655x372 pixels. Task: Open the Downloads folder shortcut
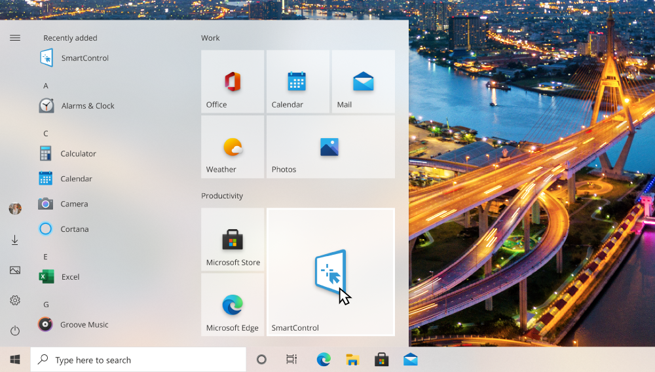[14, 240]
